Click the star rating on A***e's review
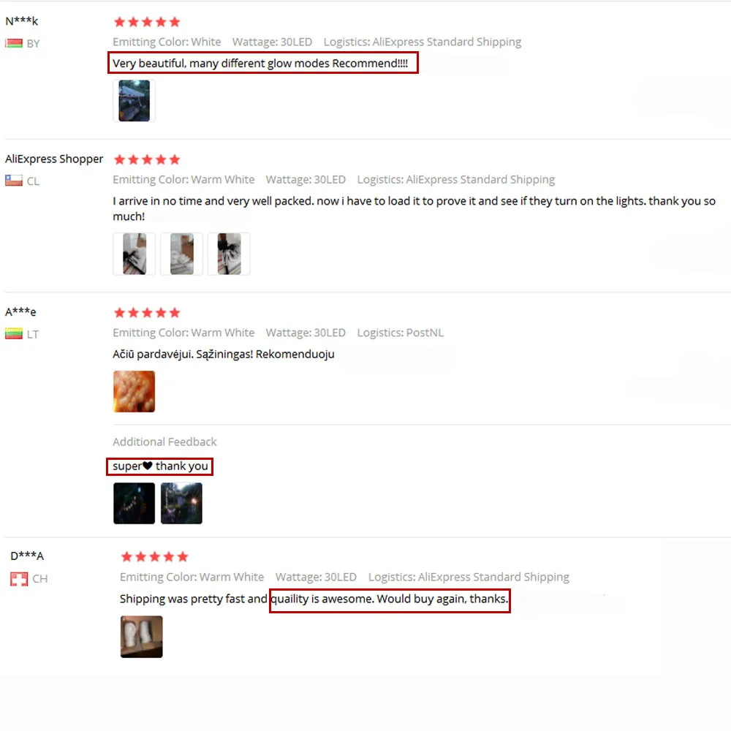Image resolution: width=731 pixels, height=731 pixels. (147, 313)
